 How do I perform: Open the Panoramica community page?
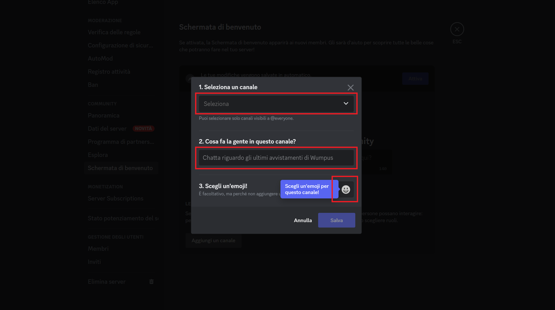click(103, 115)
